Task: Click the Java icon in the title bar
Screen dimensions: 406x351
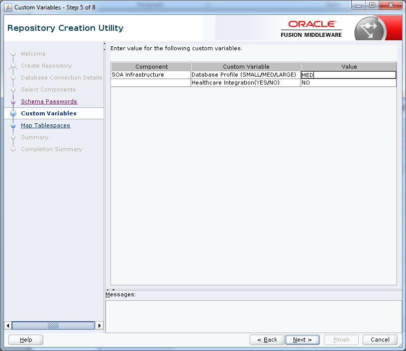Action: point(8,7)
